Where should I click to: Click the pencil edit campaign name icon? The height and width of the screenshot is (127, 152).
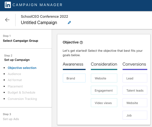pos(69,23)
